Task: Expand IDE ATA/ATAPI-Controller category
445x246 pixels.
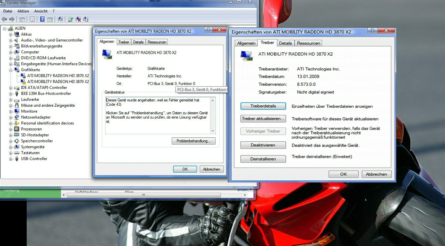Action: 11,88
